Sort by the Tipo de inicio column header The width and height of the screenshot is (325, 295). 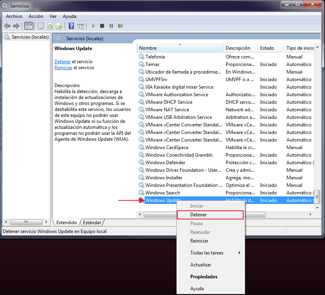click(299, 48)
